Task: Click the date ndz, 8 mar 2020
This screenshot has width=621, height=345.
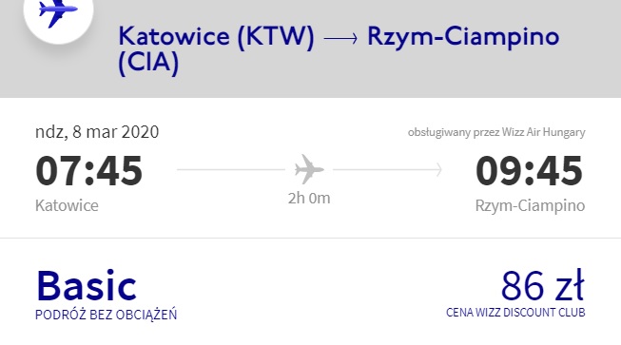Action: tap(97, 132)
